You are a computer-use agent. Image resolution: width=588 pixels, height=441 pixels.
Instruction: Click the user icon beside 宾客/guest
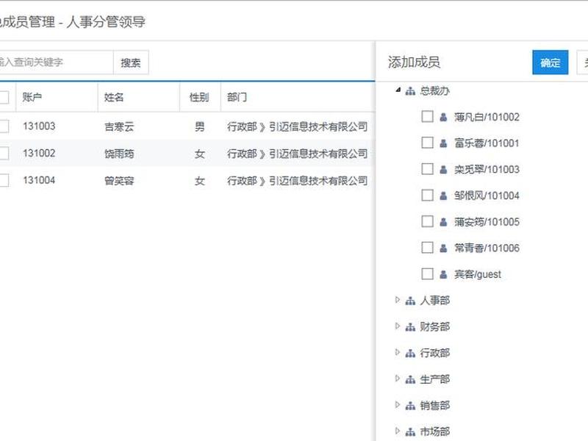click(443, 274)
